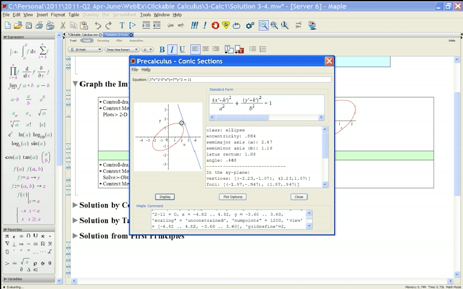Click the Cut scissors icon
The image size is (463, 289).
click(x=62, y=26)
